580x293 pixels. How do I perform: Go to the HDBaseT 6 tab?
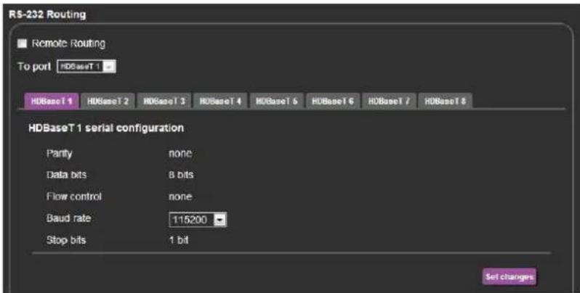[333, 101]
